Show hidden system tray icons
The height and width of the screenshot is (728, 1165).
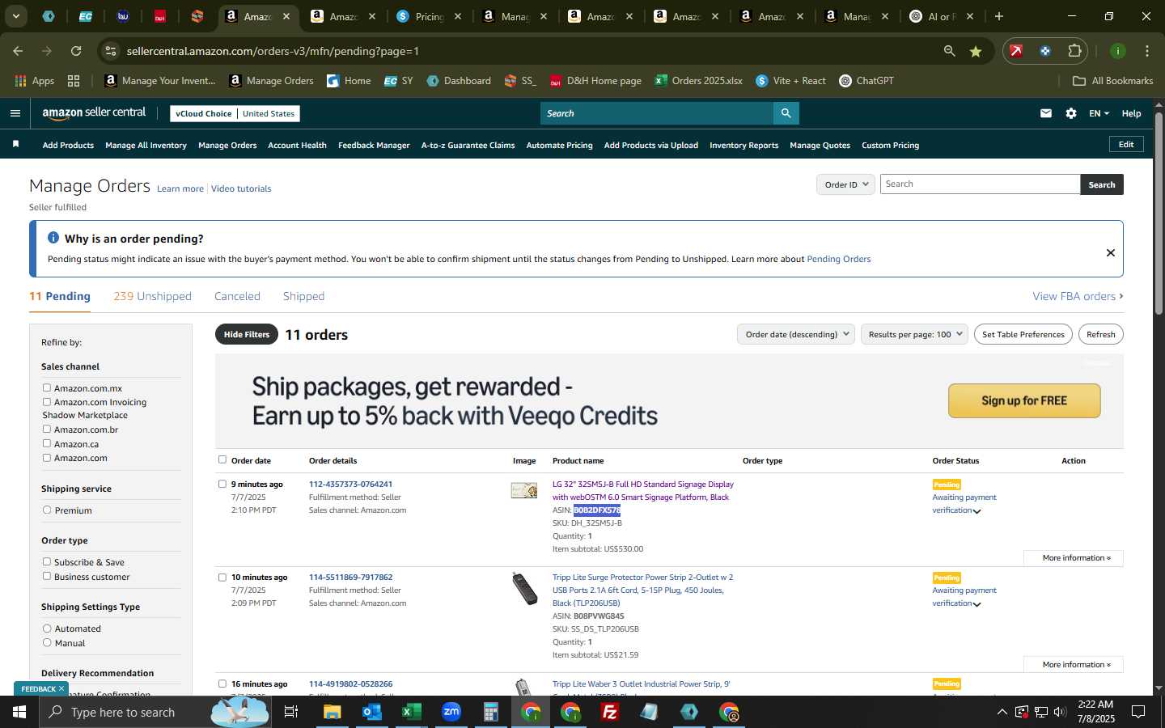[x=1002, y=712]
